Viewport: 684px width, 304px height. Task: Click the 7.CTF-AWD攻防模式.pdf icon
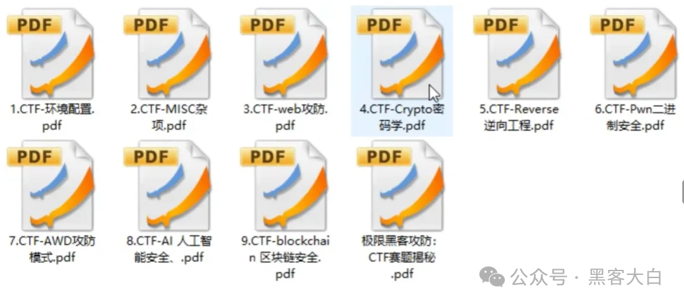tap(51, 187)
